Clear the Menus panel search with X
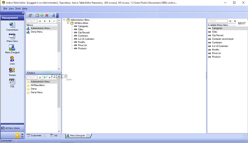This screenshot has width=248, height=143. (40, 21)
